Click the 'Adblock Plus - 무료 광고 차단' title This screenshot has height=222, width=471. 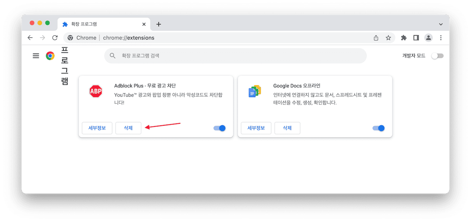click(145, 85)
